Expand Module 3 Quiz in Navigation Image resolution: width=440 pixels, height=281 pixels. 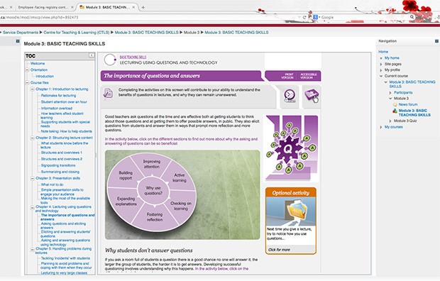390,121
